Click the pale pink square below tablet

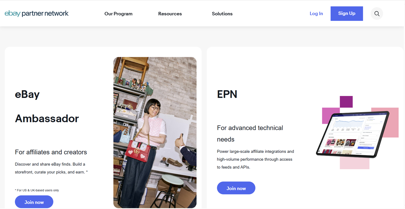pyautogui.click(x=354, y=163)
